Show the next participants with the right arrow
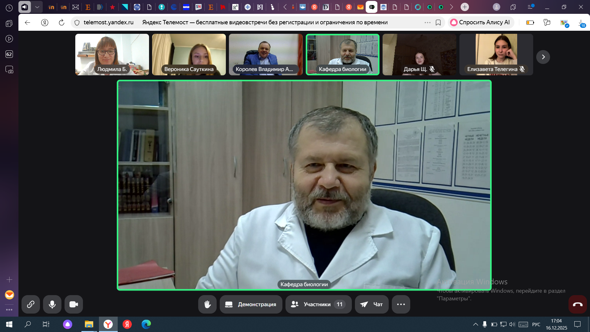Screen dimensions: 590x332 543,57
